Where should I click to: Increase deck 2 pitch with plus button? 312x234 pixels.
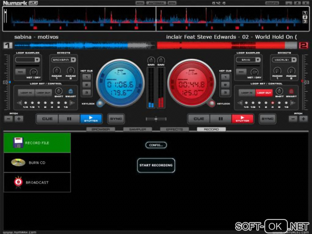click(x=303, y=119)
